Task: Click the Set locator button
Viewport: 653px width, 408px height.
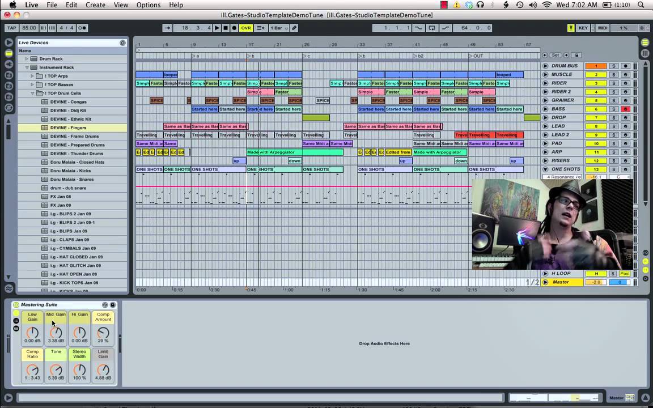Action: coord(556,55)
